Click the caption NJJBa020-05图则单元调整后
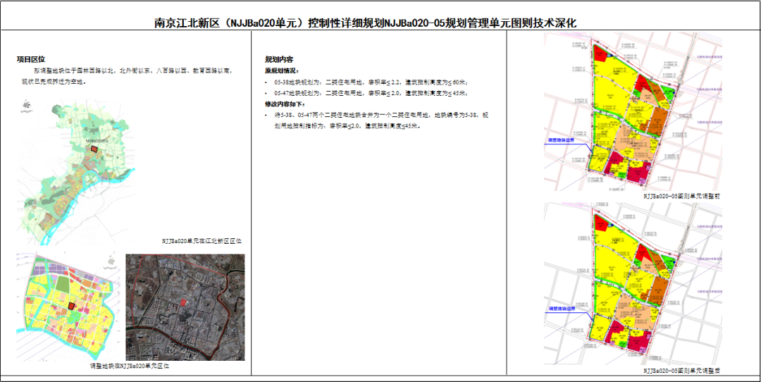Image resolution: width=761 pixels, height=382 pixels. click(681, 371)
